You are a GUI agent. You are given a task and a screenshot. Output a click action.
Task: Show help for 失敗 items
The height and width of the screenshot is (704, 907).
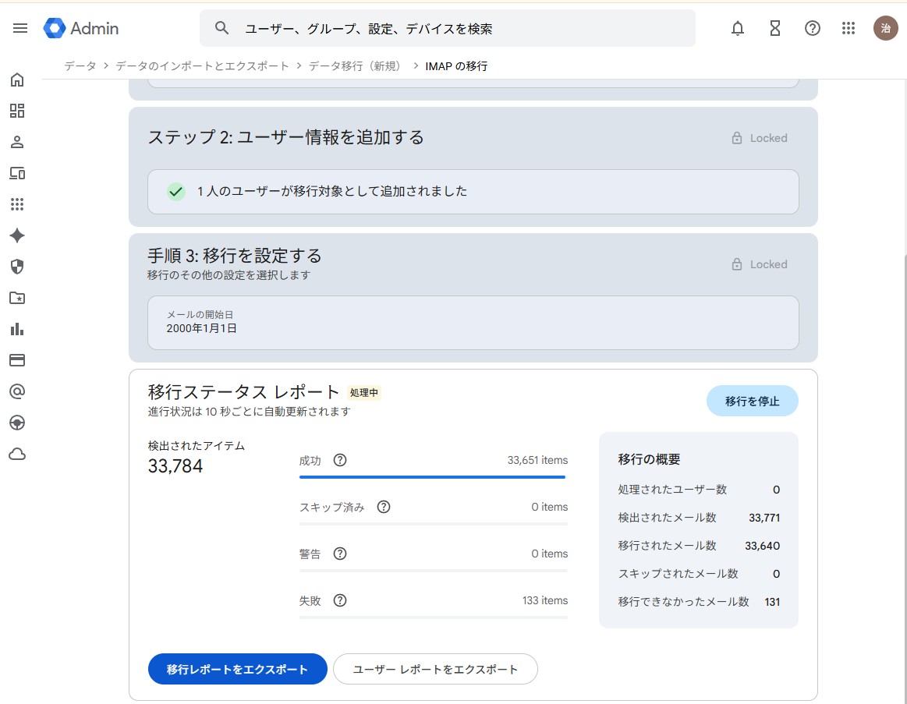pos(340,600)
